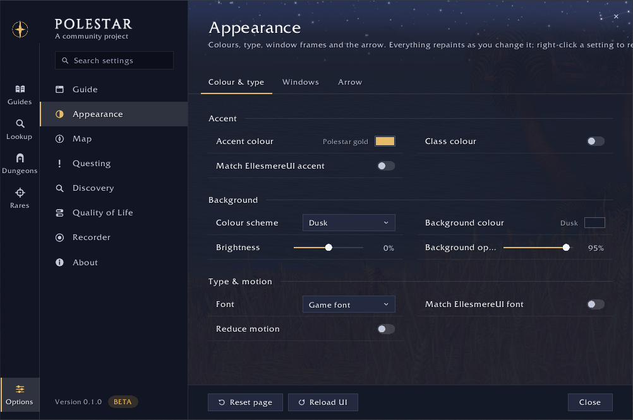Toggle the Reduce motion switch
The image size is (633, 420).
(x=386, y=329)
